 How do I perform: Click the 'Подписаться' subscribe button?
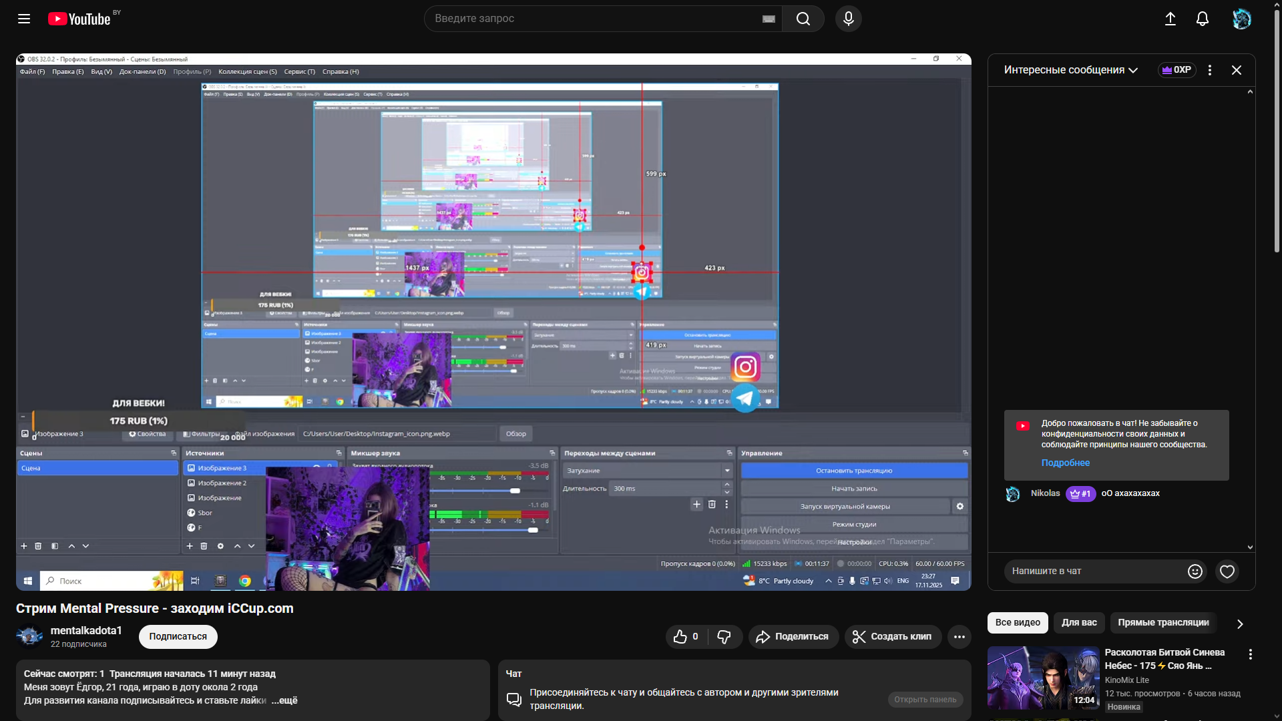pos(178,637)
